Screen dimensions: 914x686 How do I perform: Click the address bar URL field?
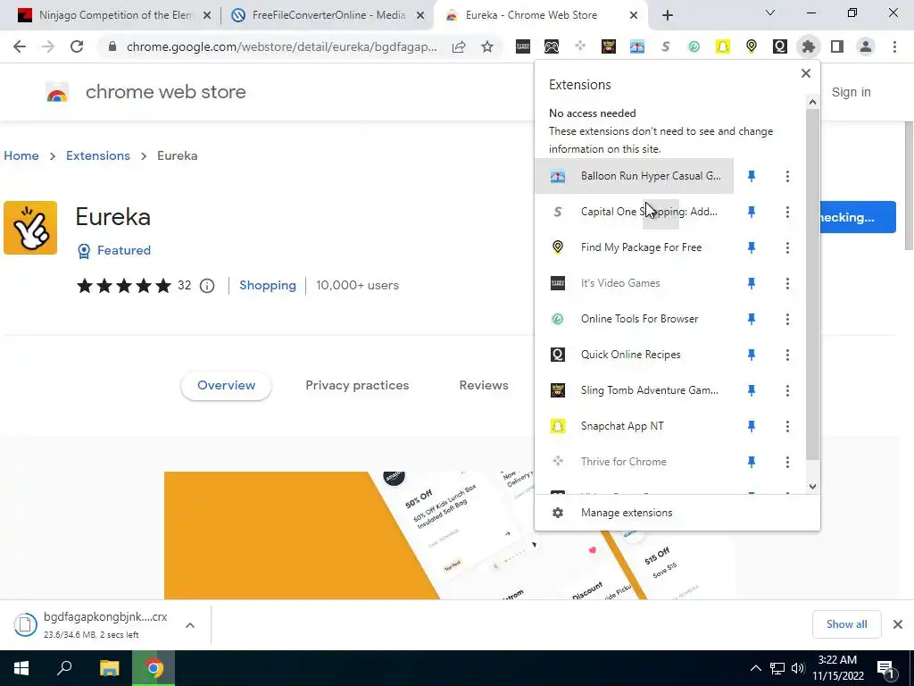[x=281, y=46]
